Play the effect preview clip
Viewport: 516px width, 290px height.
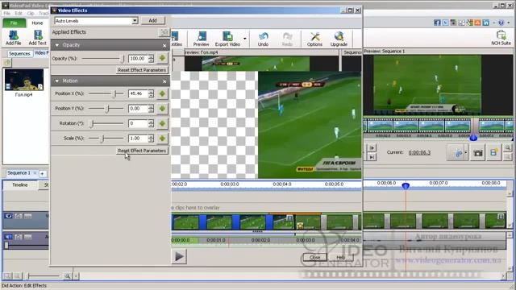179,256
